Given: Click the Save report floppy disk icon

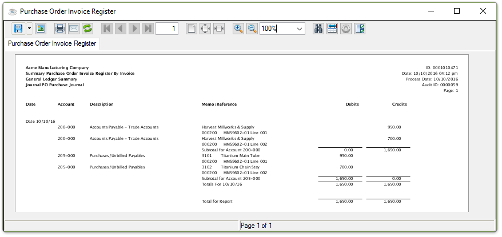Looking at the screenshot, I should click(18, 29).
